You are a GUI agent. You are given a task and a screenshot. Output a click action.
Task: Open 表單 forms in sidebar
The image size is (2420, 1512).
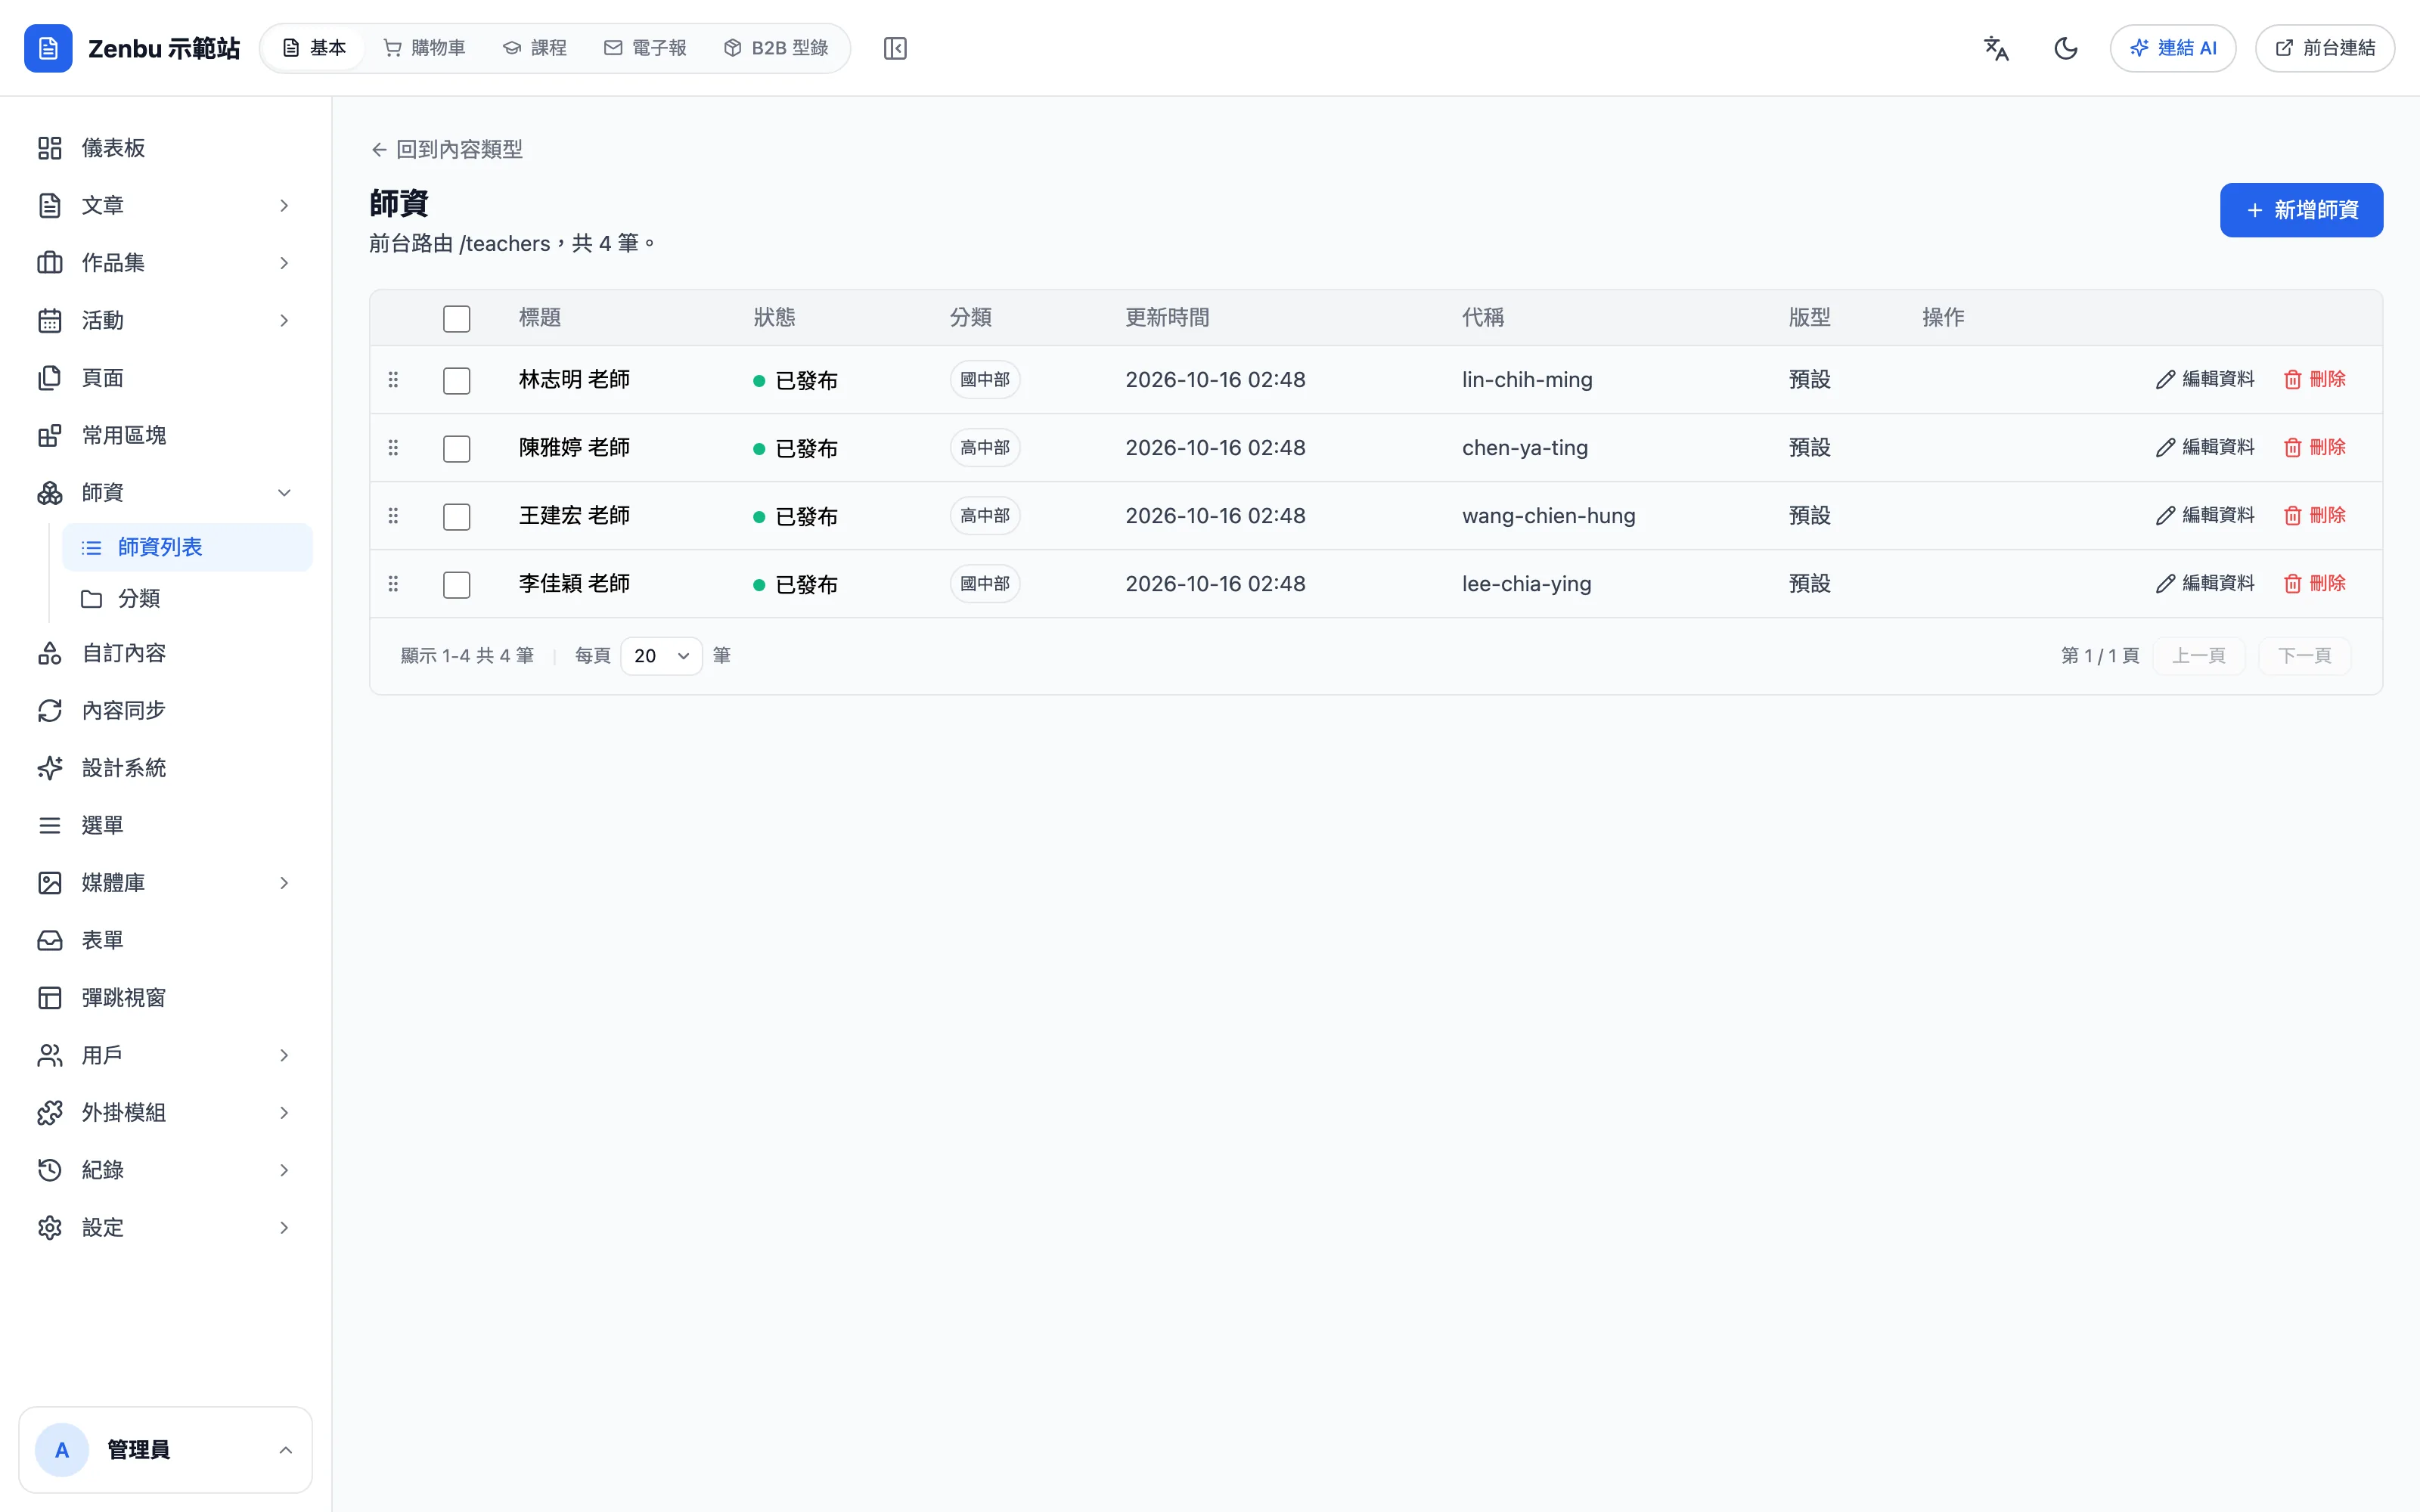point(165,940)
